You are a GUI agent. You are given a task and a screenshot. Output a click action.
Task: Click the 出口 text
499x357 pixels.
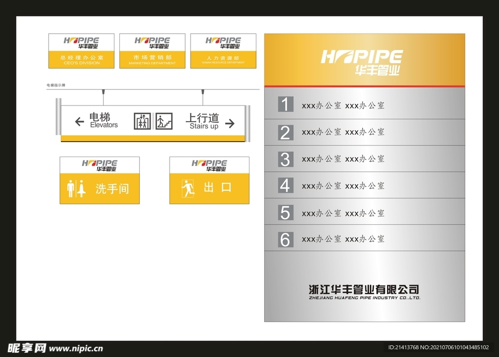[x=218, y=187]
